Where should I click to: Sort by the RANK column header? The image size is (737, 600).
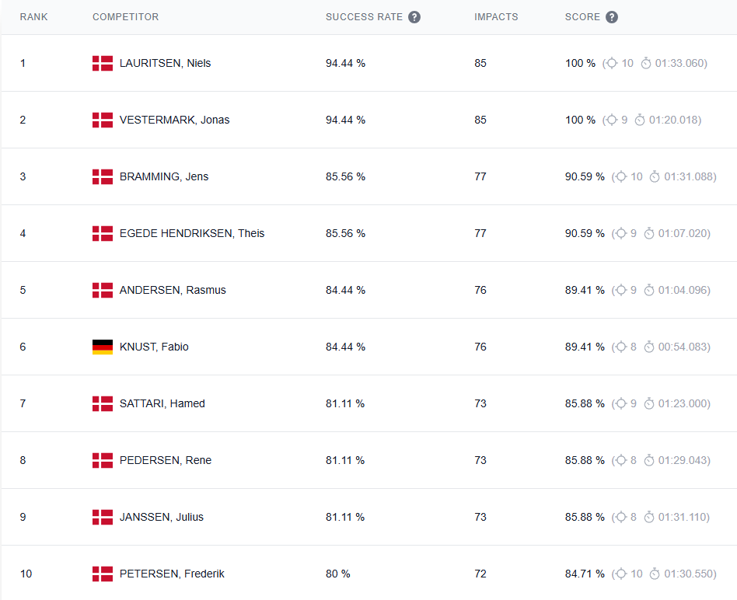34,17
